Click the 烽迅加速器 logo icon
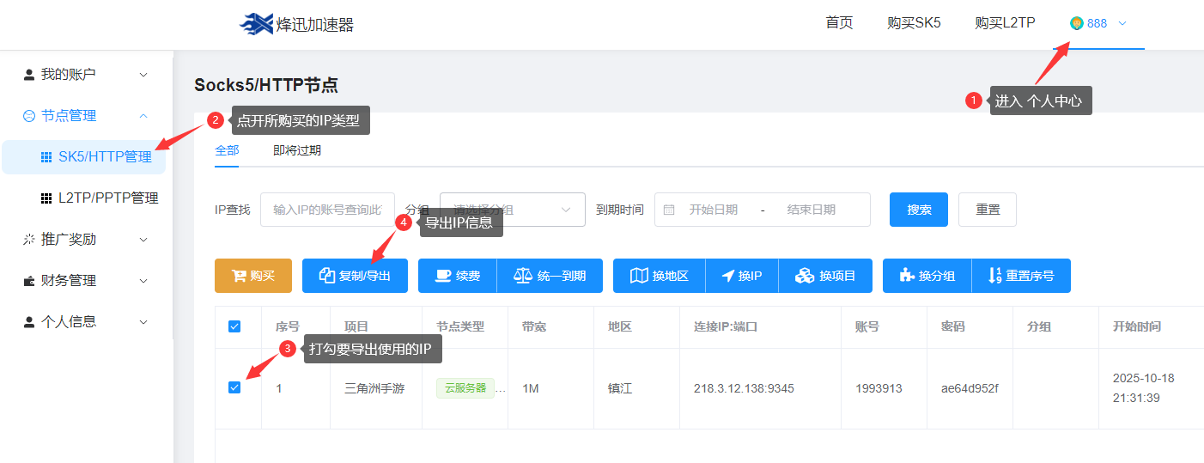This screenshot has width=1204, height=463. 256,24
